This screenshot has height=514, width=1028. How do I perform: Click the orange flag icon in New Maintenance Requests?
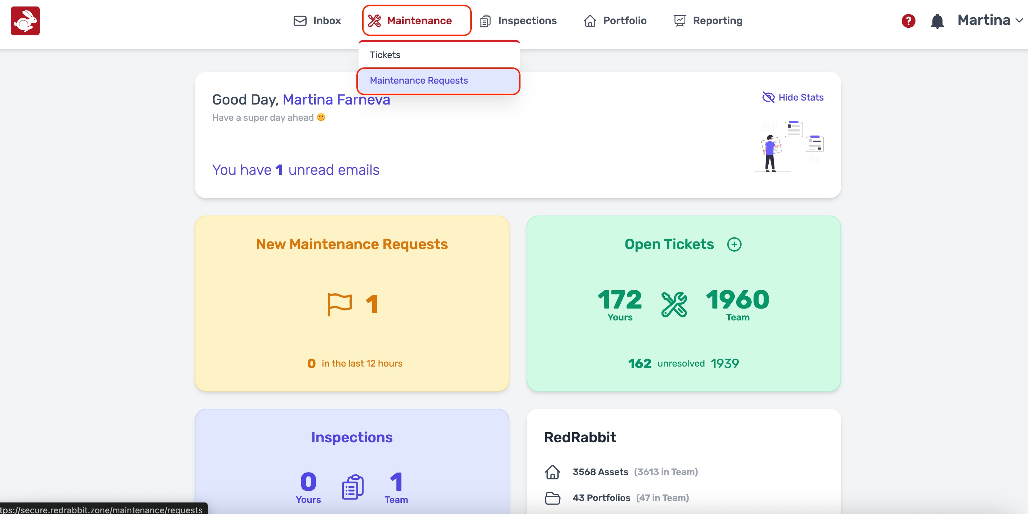pyautogui.click(x=339, y=304)
